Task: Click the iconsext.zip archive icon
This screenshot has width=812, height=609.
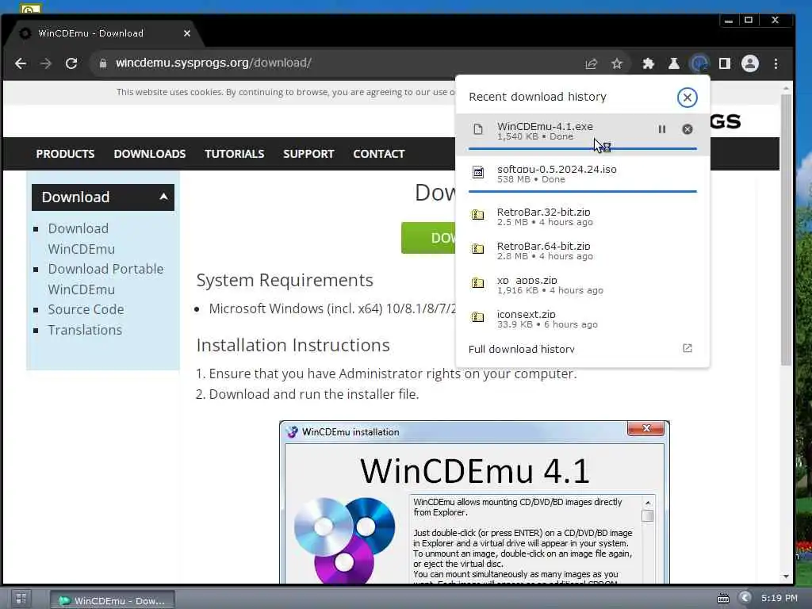Action: point(477,317)
